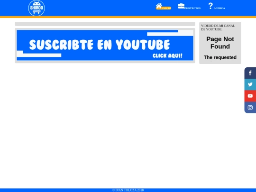The image size is (256, 192).
Task: Click 'Videod de mi canal de YouTube' label
Action: coord(218,27)
